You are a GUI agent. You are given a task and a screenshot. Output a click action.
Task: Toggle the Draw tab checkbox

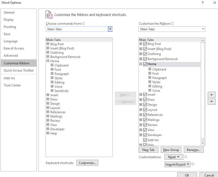(145, 100)
